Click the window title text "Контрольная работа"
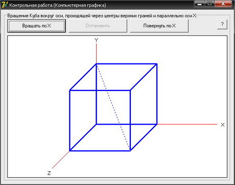Screen dimensions: 235x185 tap(31, 5)
